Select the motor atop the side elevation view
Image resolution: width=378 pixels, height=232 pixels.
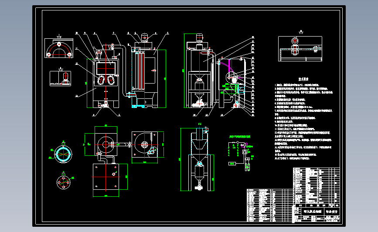coord(200,38)
